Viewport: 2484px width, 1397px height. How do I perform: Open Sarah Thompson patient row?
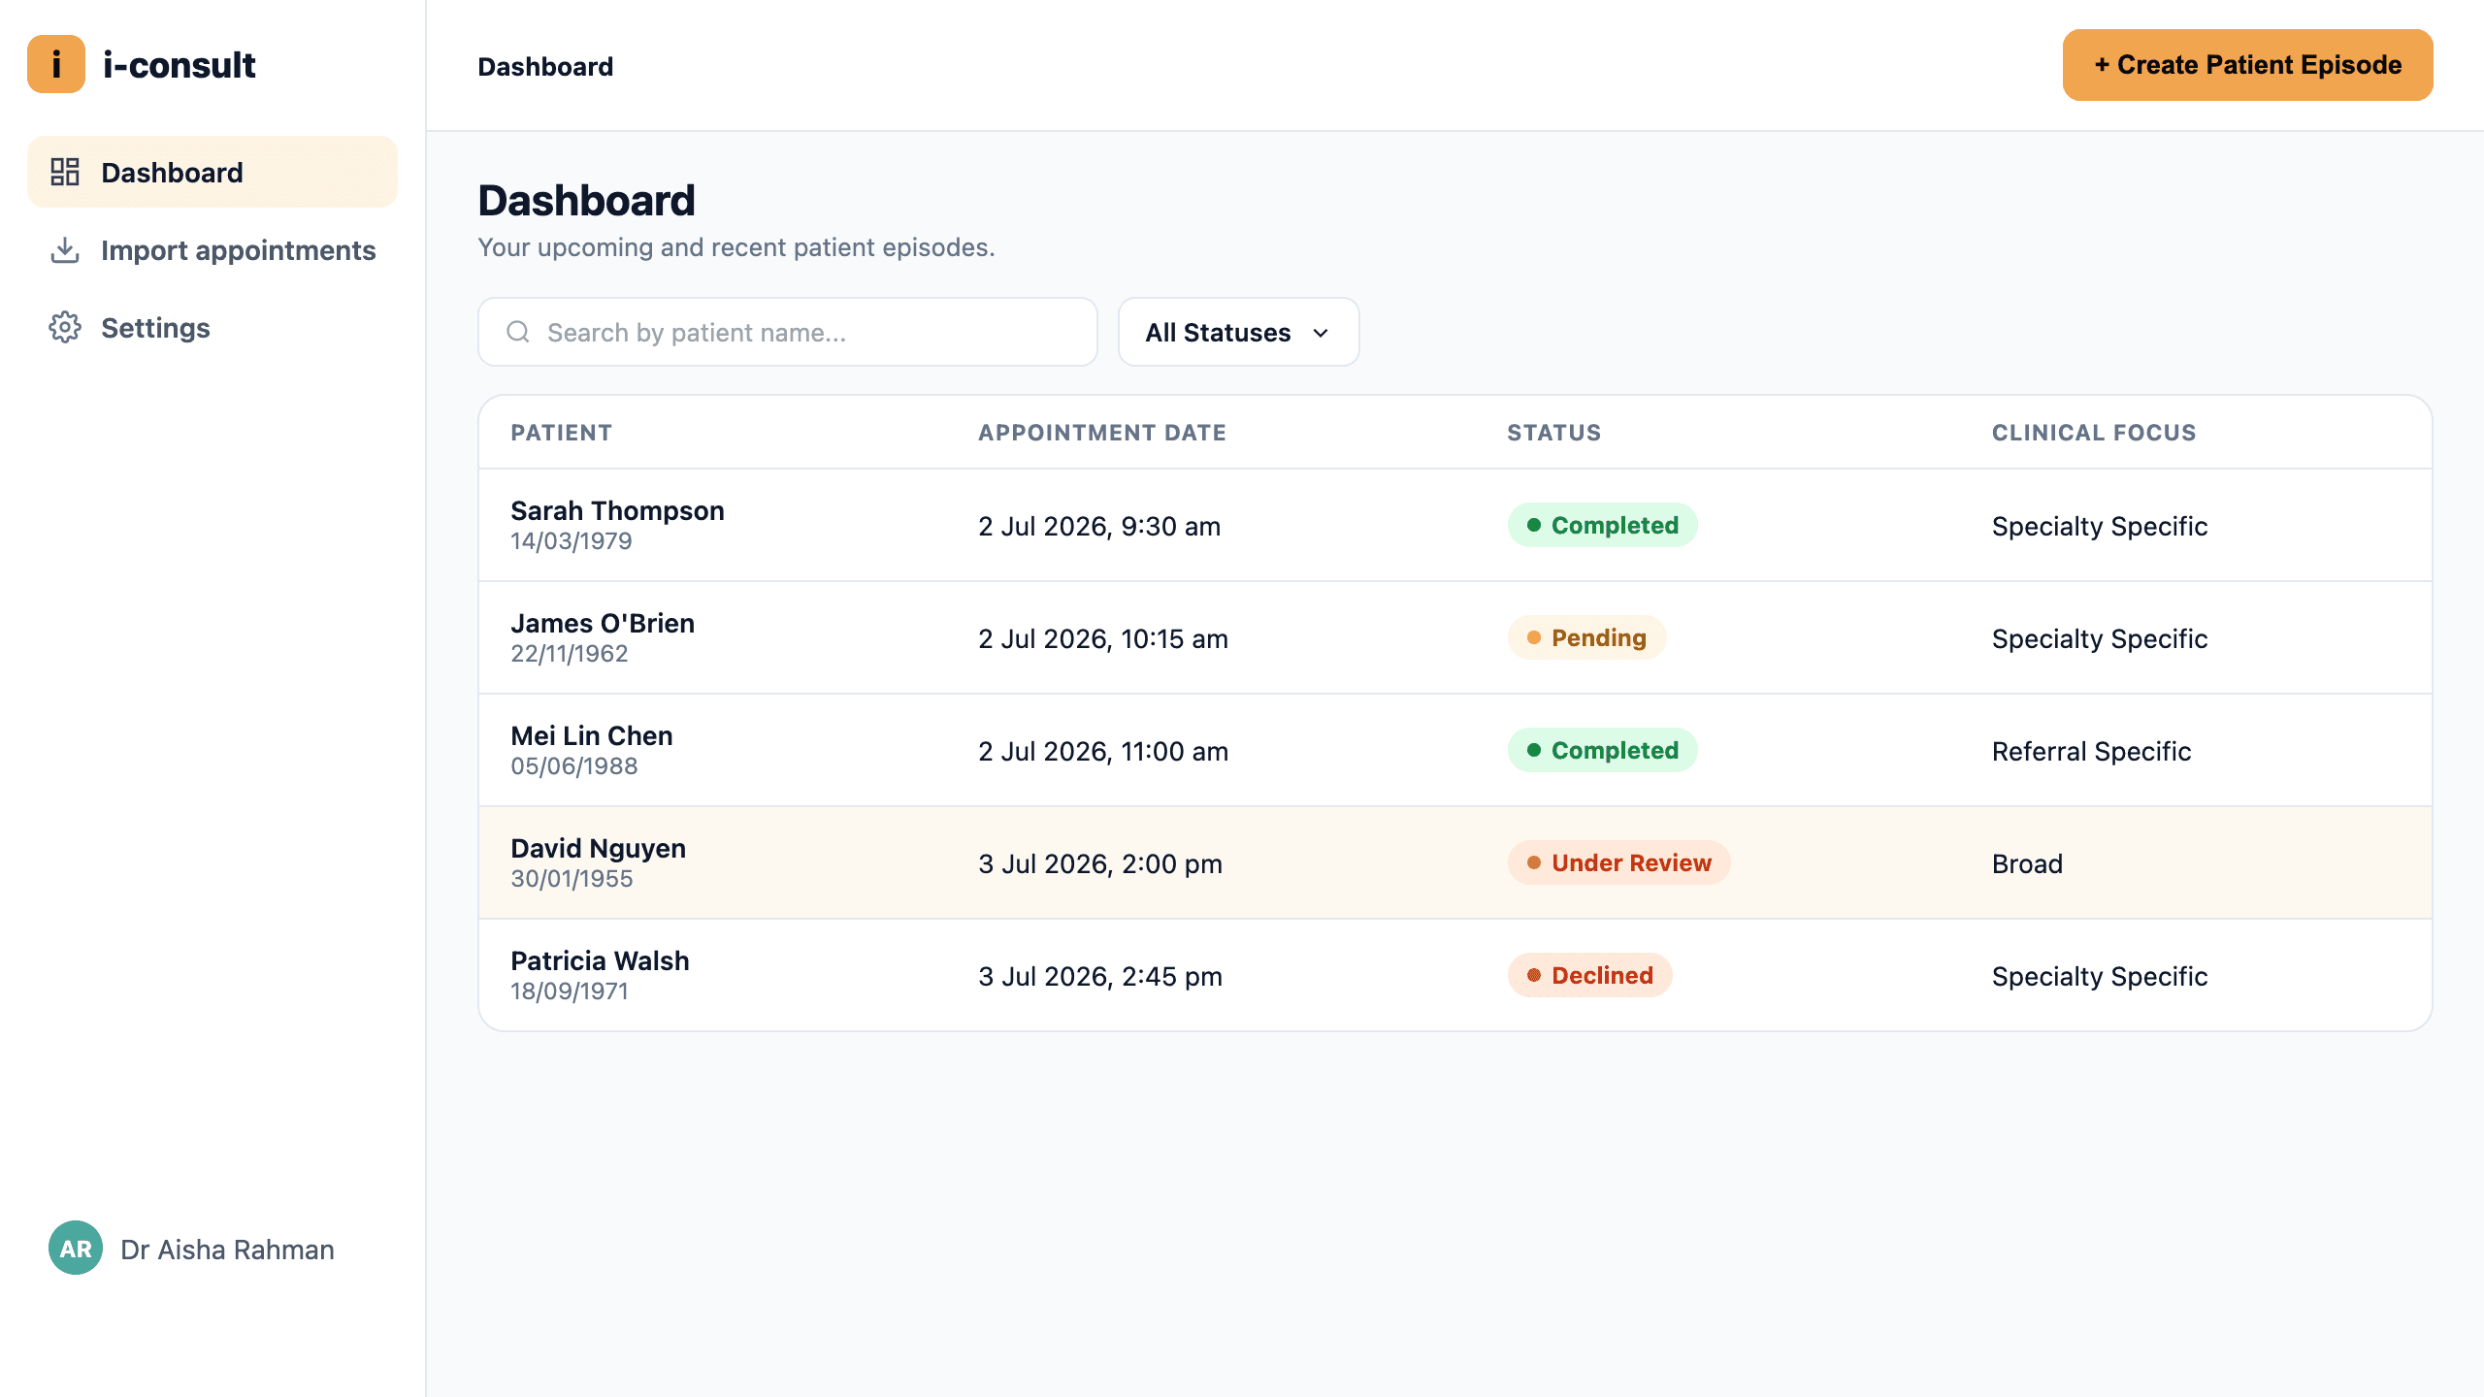point(1455,525)
